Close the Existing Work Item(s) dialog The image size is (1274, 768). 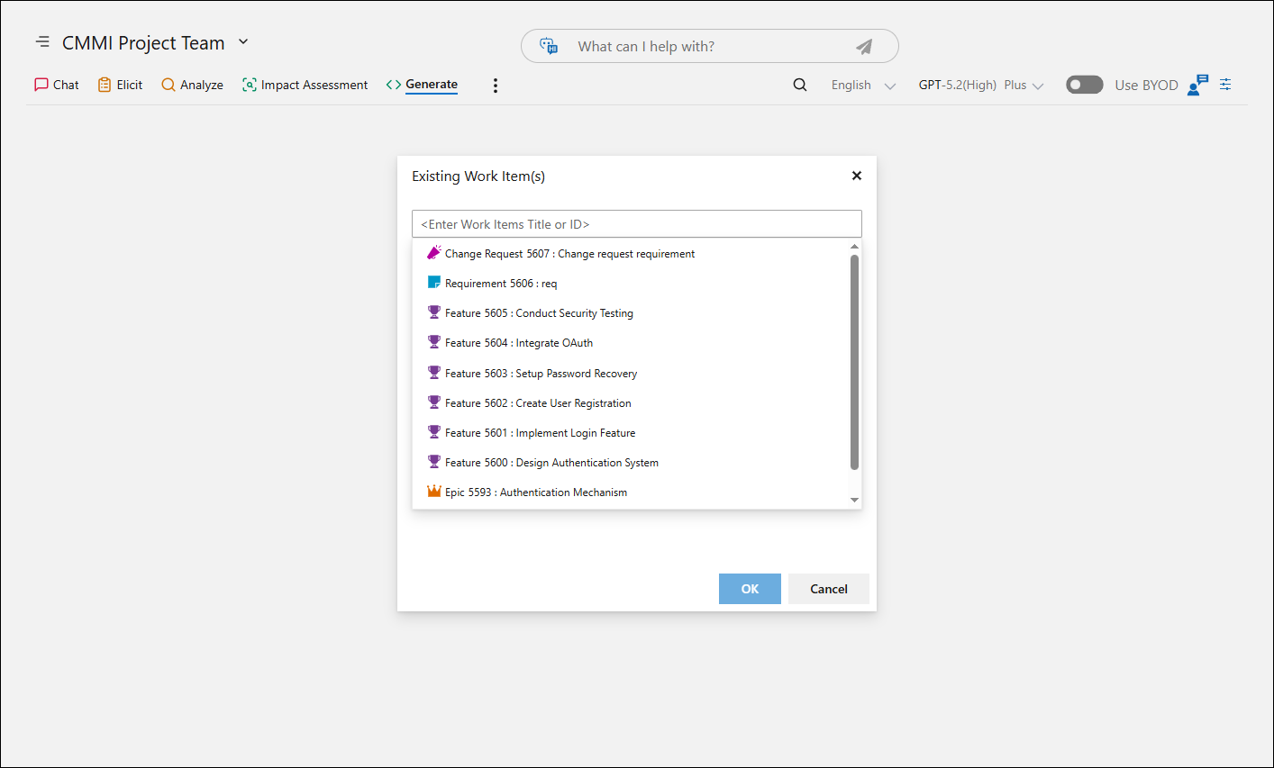point(857,176)
